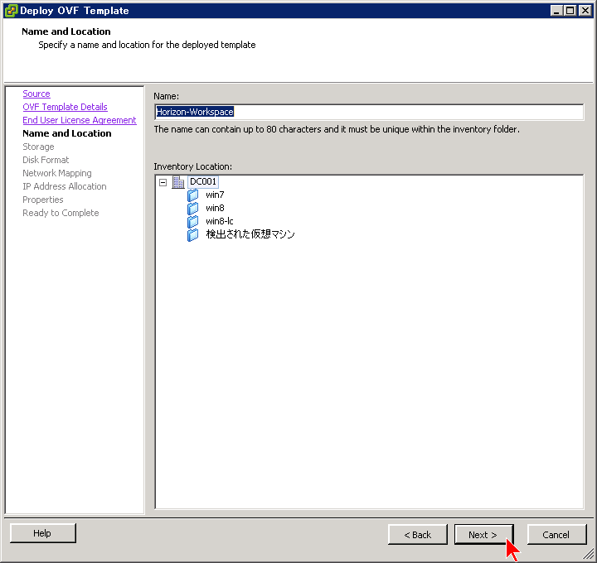Screen dimensions: 597x563
Task: Select the win7 folder label
Action: click(215, 195)
